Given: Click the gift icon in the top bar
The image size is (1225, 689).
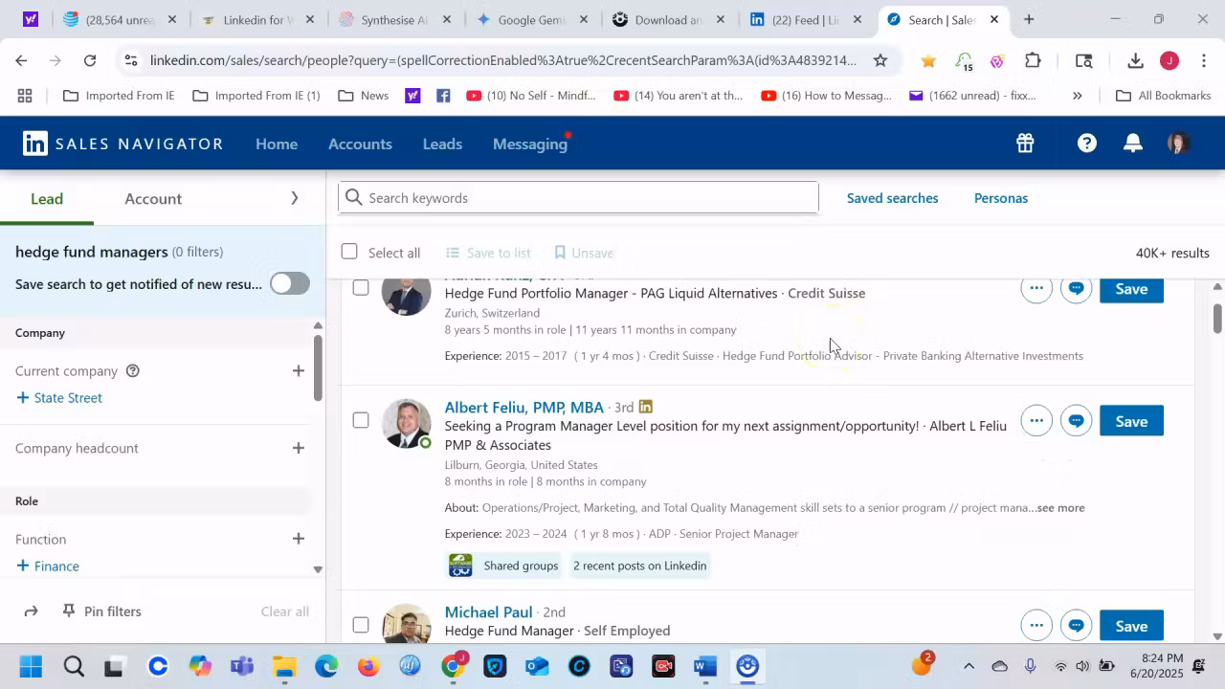Looking at the screenshot, I should pyautogui.click(x=1024, y=143).
